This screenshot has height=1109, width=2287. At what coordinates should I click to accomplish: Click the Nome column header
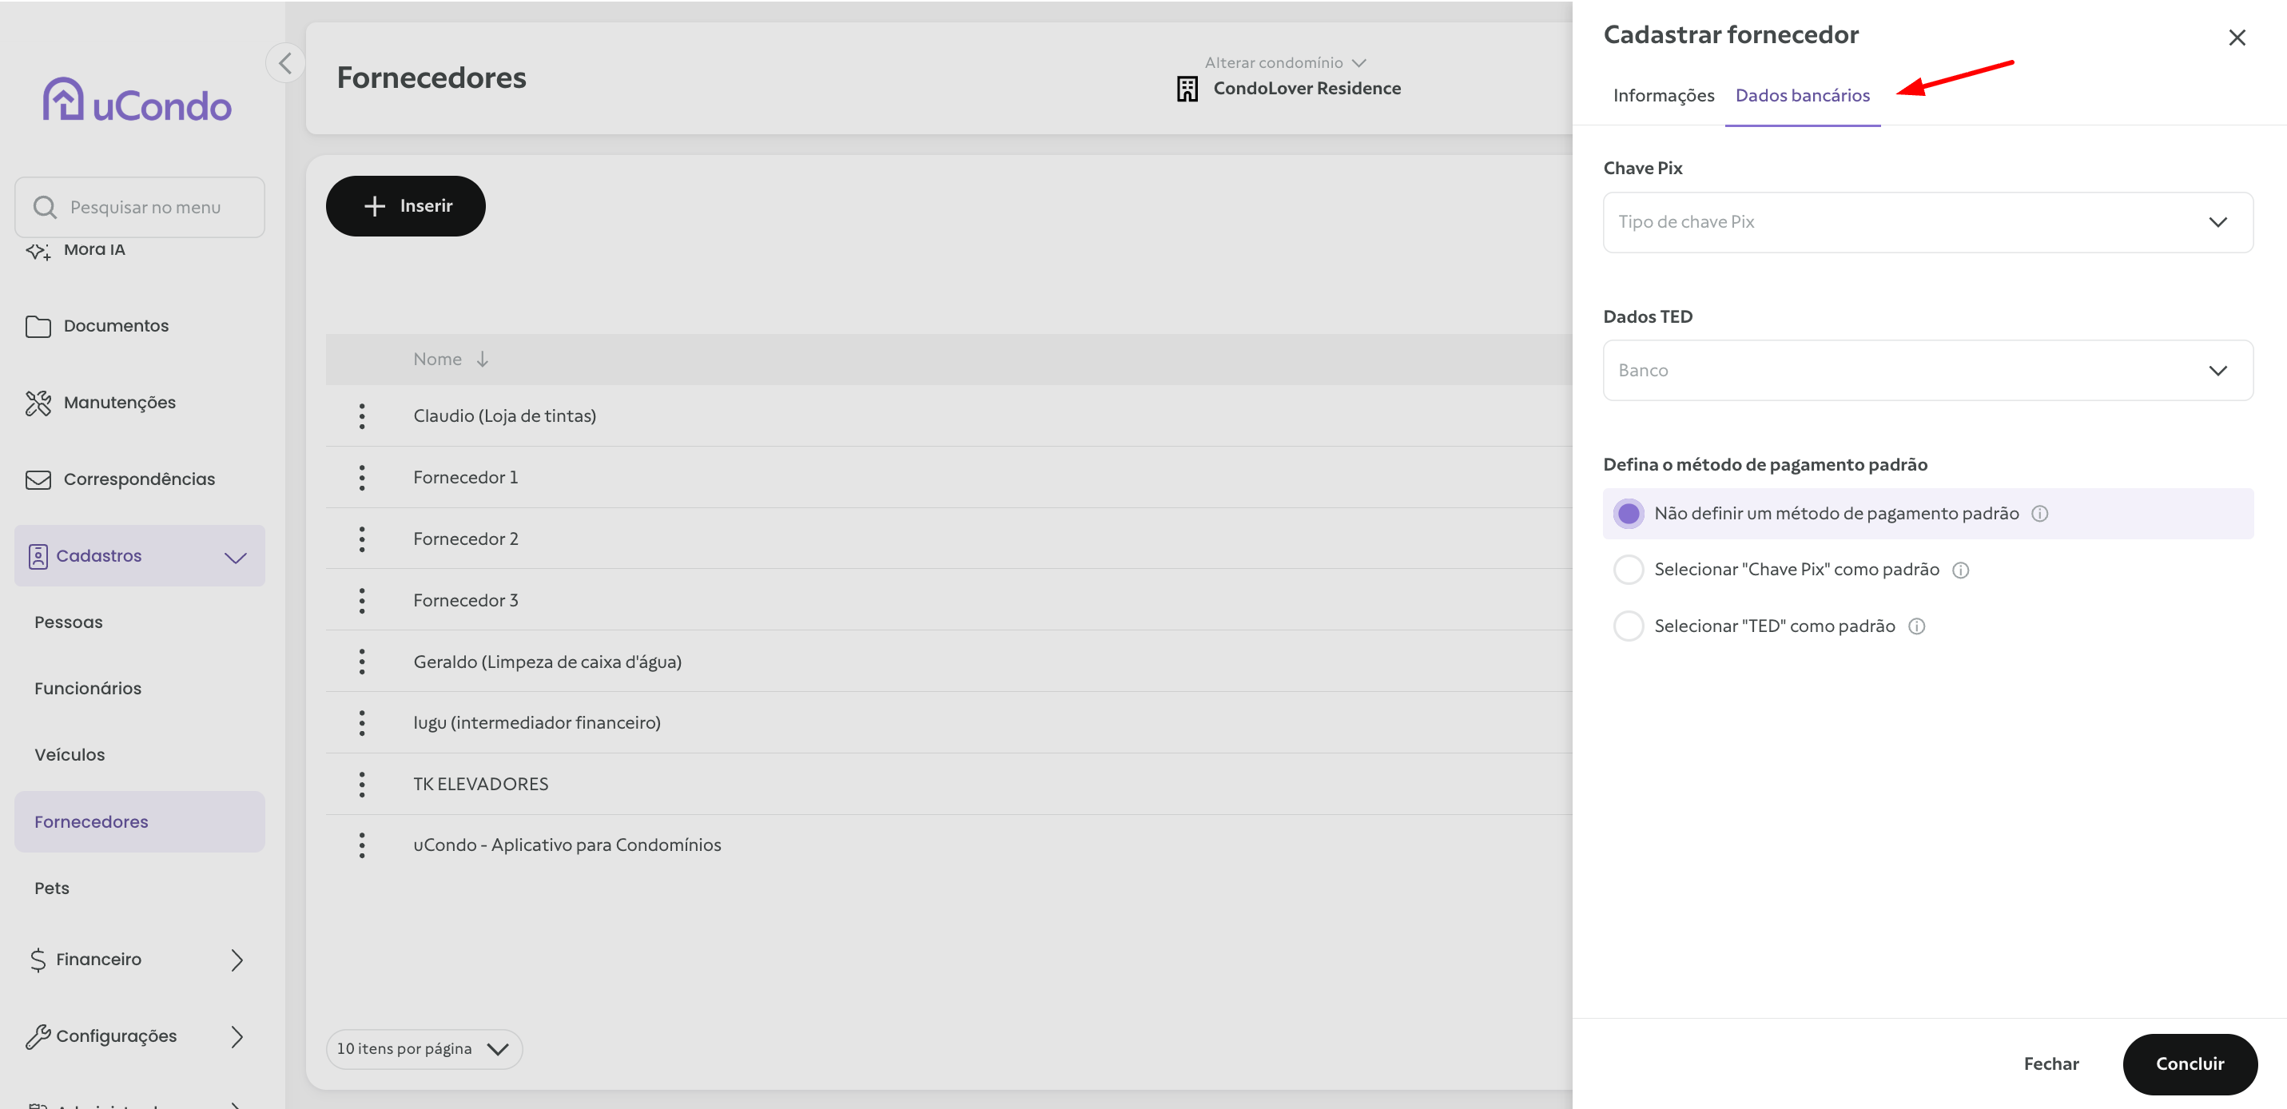pos(437,359)
